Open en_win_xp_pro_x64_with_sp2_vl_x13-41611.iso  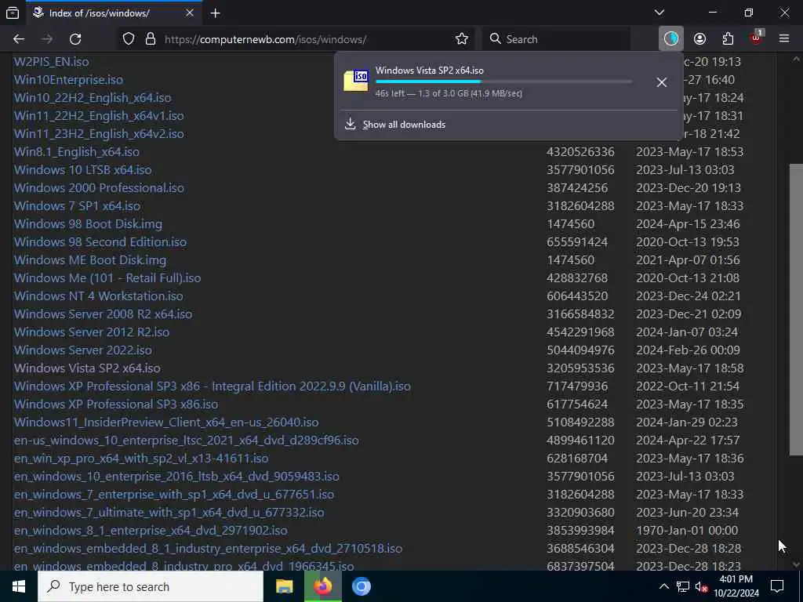tap(141, 458)
